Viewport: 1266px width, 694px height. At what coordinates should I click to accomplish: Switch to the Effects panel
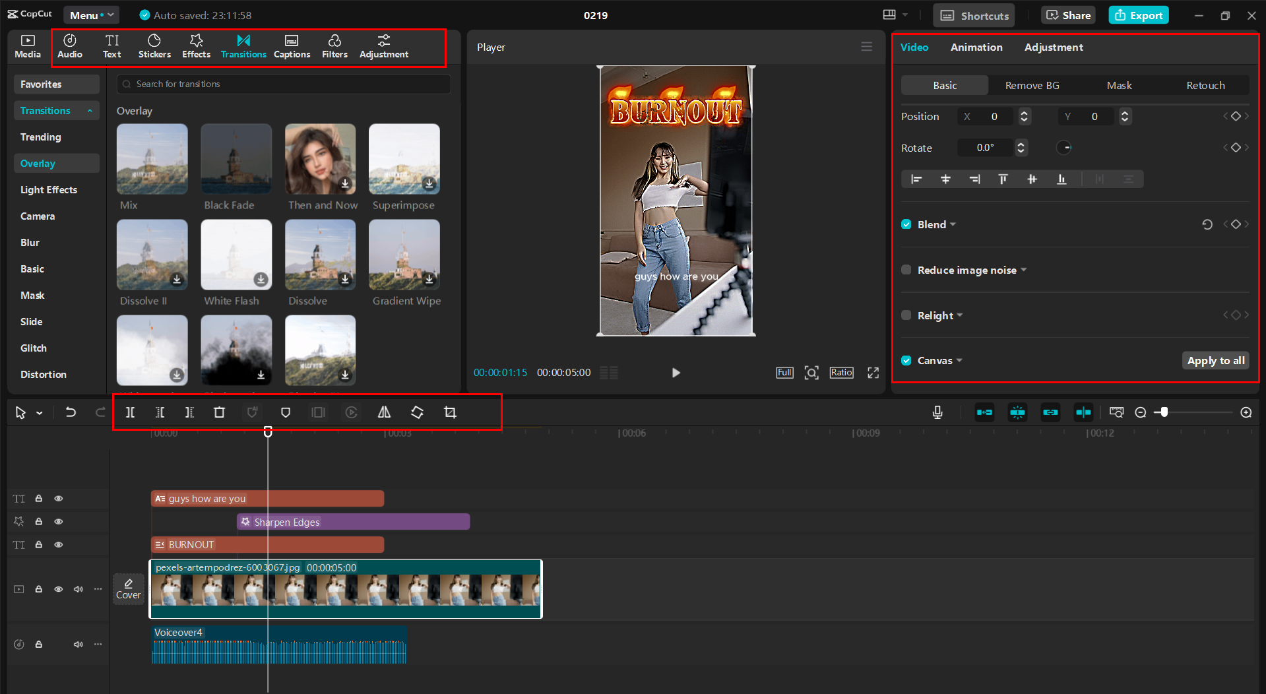[x=196, y=46]
